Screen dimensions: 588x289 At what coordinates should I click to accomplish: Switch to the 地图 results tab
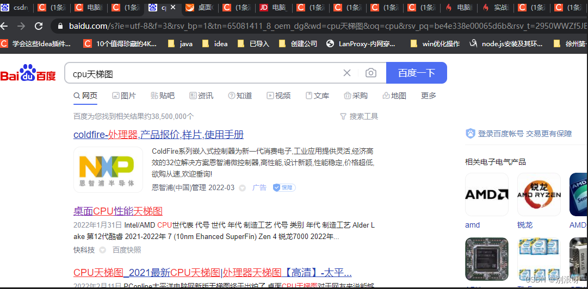coord(394,96)
